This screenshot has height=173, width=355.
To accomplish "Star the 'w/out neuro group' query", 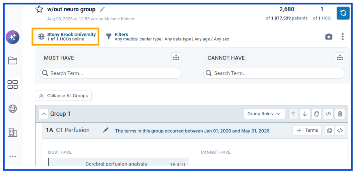I will 39,9.
